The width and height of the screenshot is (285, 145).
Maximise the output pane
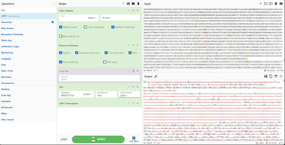click(281, 76)
